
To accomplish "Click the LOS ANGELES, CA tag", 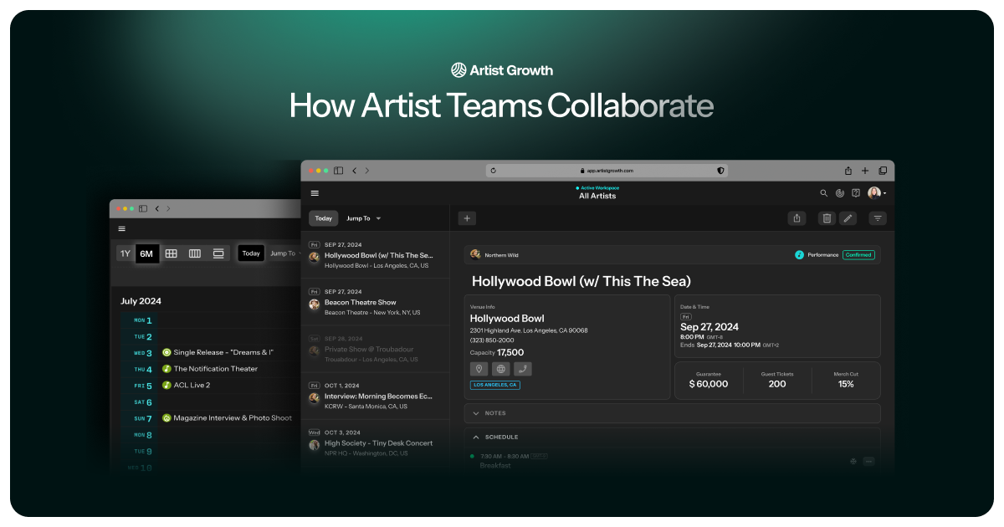I will coord(495,385).
